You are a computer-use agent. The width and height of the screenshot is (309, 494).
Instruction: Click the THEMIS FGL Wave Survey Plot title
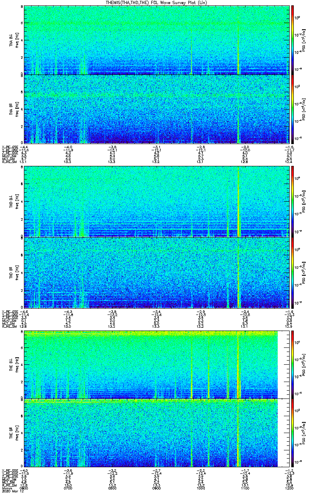[x=157, y=2]
